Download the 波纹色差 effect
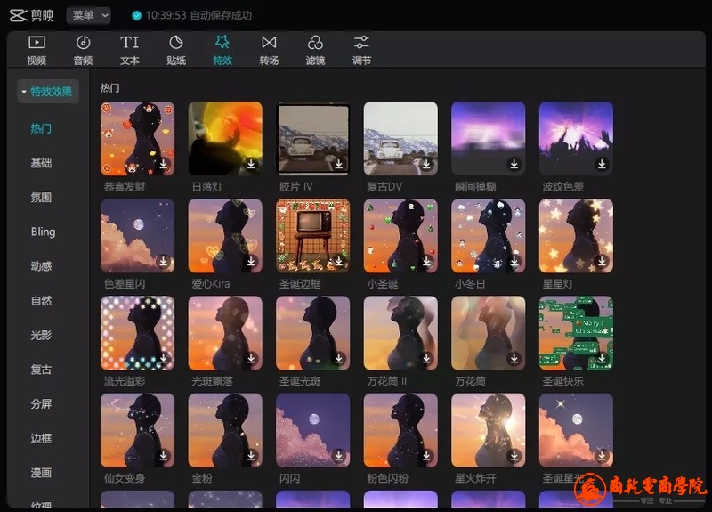The height and width of the screenshot is (512, 712). point(602,164)
